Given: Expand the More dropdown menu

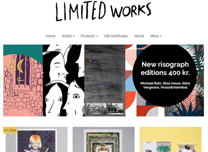Looking at the screenshot, I should point(156,36).
